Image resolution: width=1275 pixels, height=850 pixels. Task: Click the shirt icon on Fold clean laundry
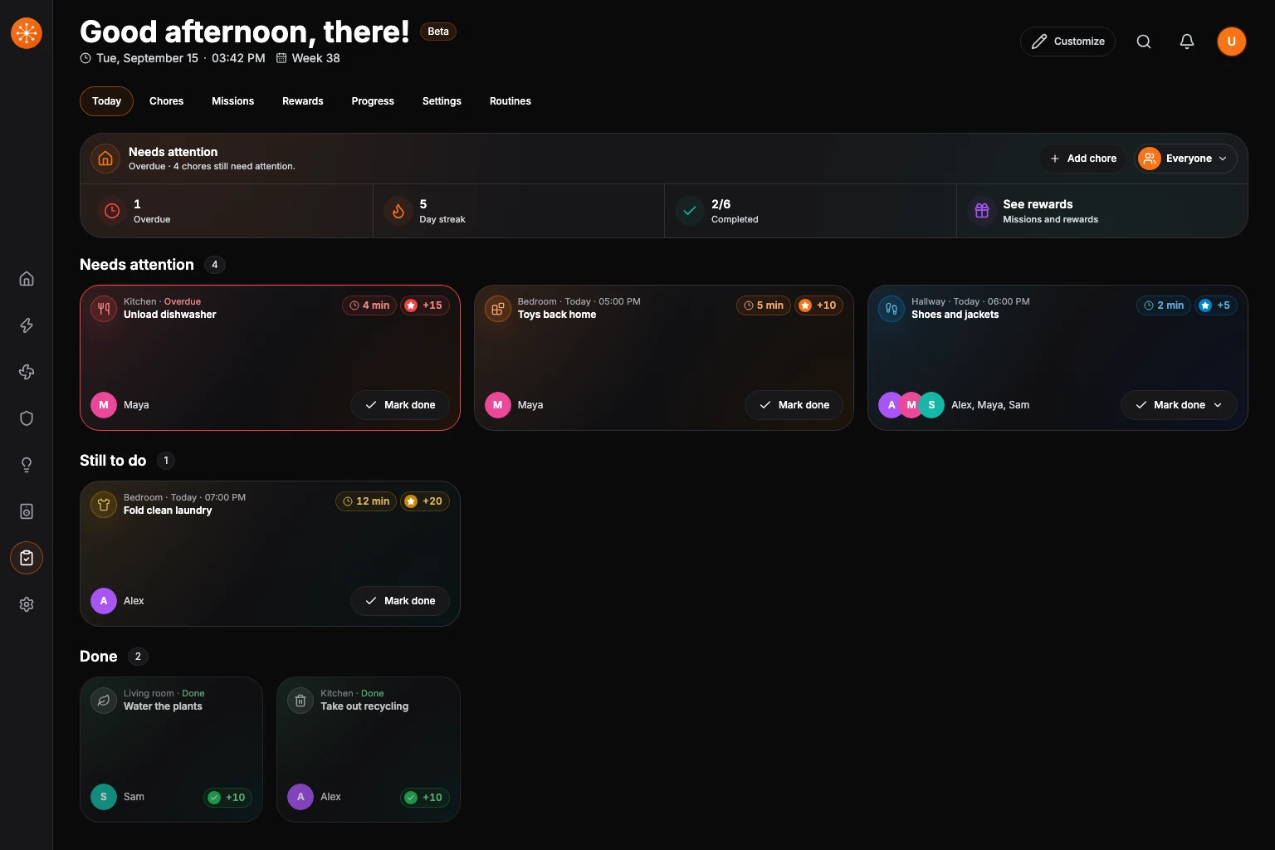pos(104,505)
